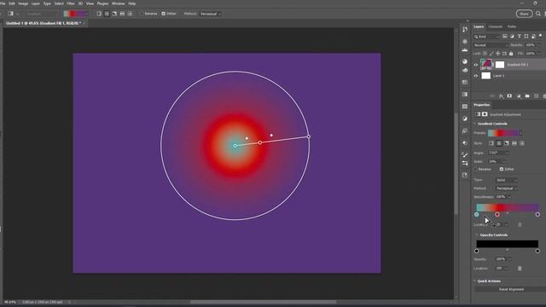Viewport: 546px width, 307px height.
Task: Open Preset gradient dropdown in Properties
Action: coord(521,133)
